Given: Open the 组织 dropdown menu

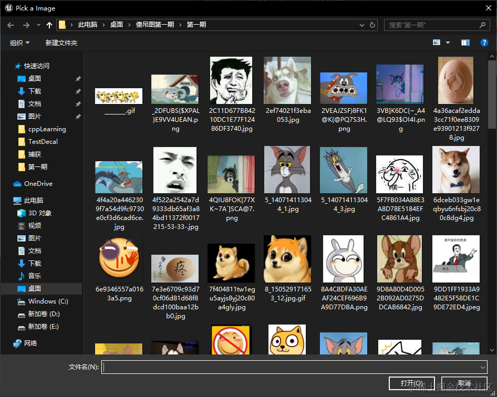Looking at the screenshot, I should click(x=19, y=43).
